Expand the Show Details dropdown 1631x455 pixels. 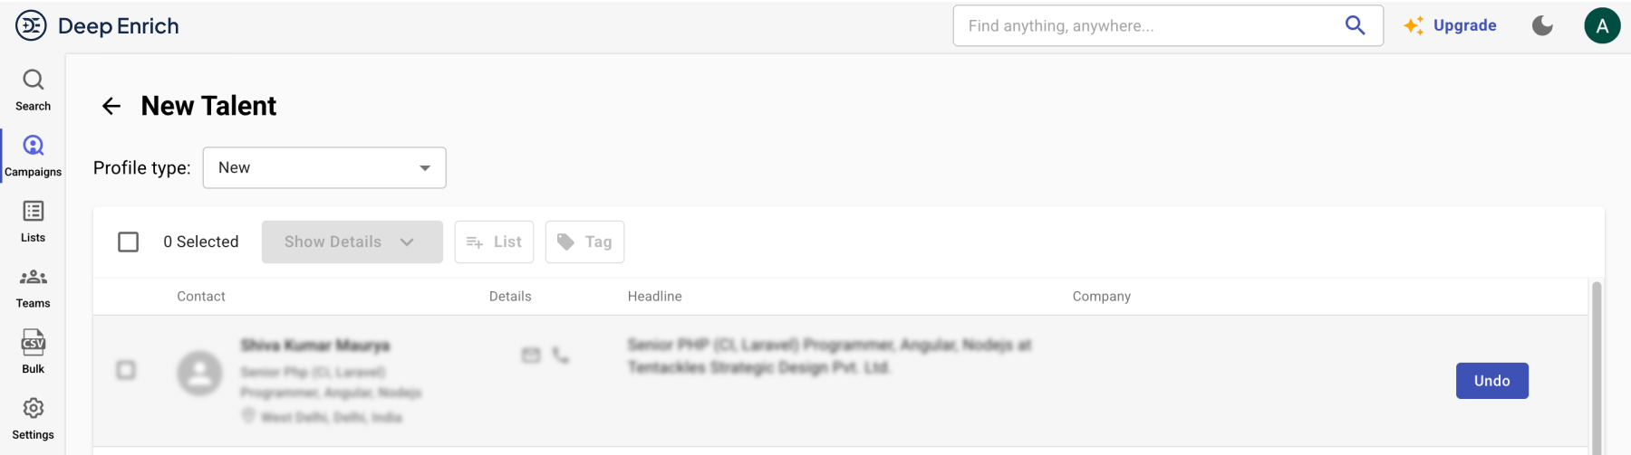point(352,242)
